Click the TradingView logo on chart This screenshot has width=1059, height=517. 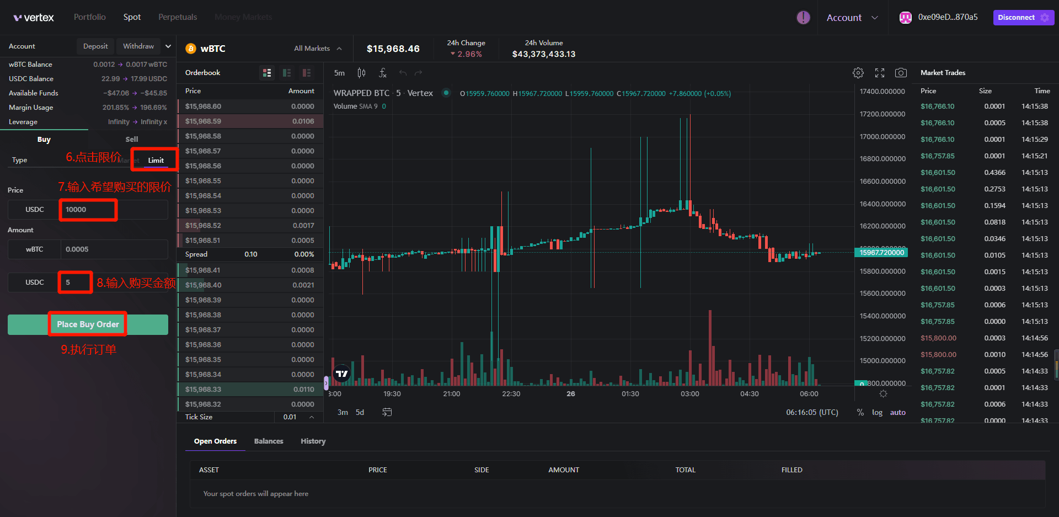342,374
